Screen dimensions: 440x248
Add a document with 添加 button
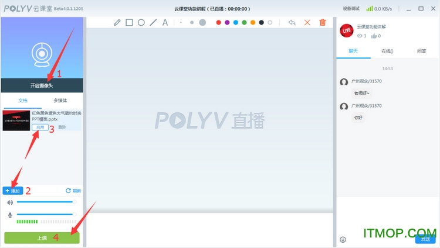coord(13,191)
